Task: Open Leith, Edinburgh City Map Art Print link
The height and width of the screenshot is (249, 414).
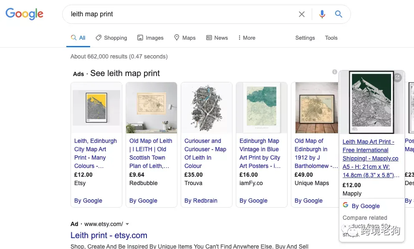Action: click(95, 153)
